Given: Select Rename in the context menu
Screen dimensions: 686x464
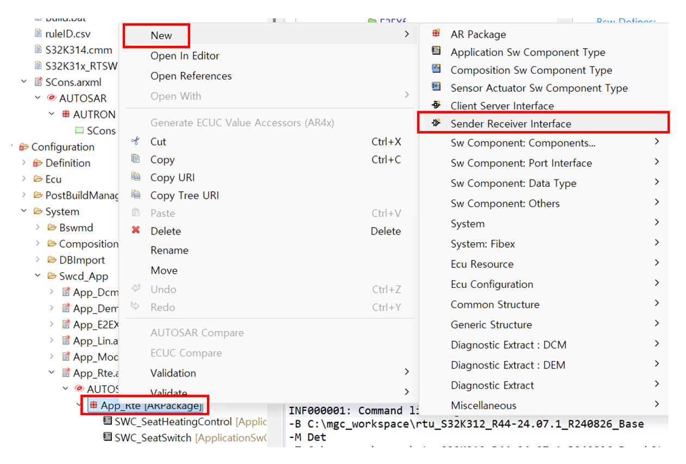Looking at the screenshot, I should click(x=169, y=250).
